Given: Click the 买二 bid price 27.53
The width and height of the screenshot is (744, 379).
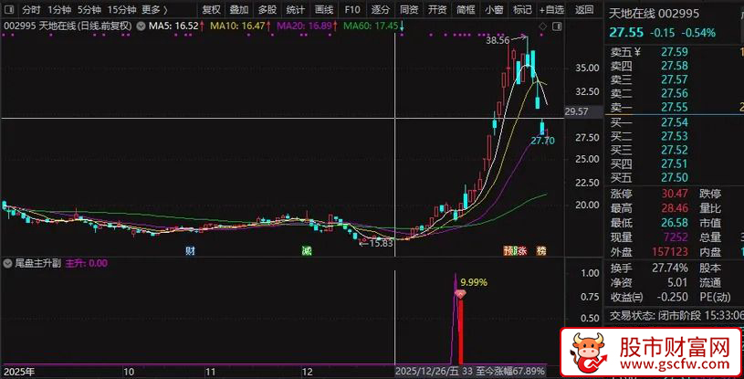Looking at the screenshot, I should [x=675, y=136].
